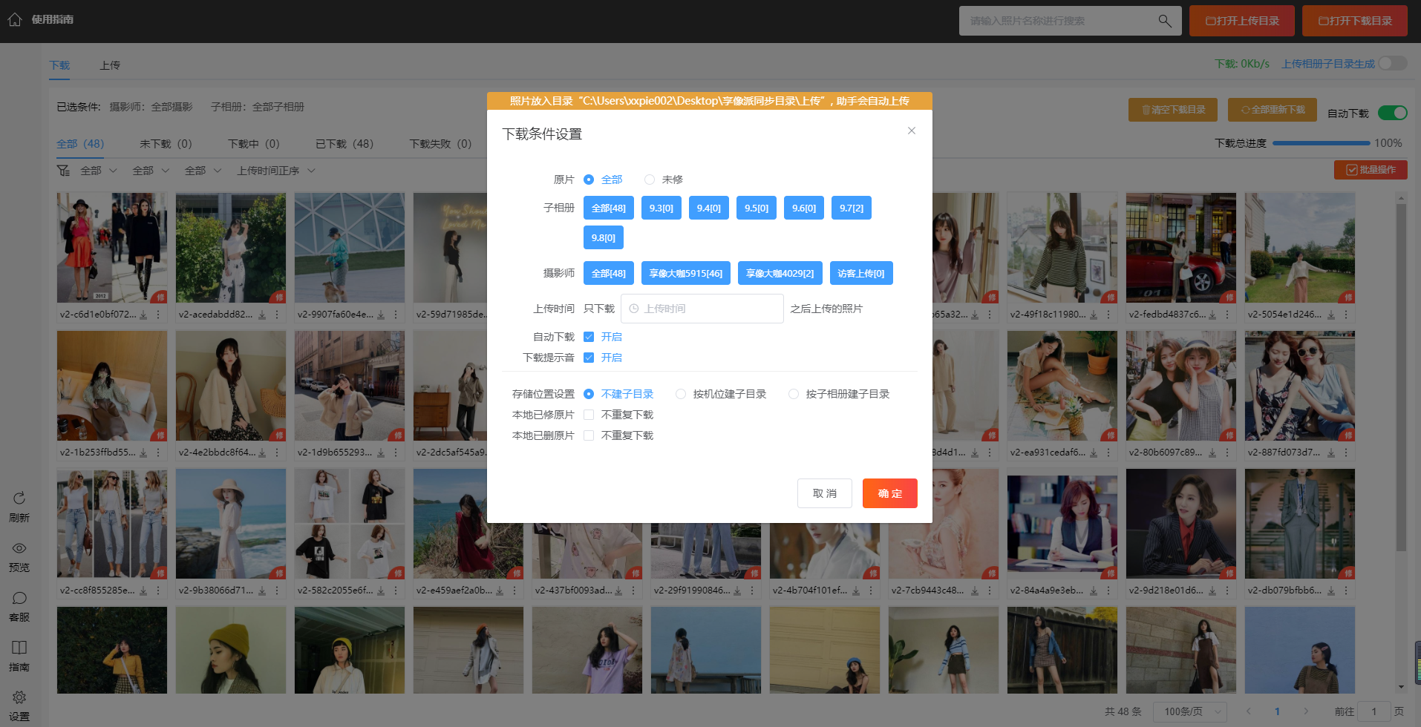This screenshot has width=1421, height=727.
Task: Select the 下载失败 (0) status tab
Action: 440,144
